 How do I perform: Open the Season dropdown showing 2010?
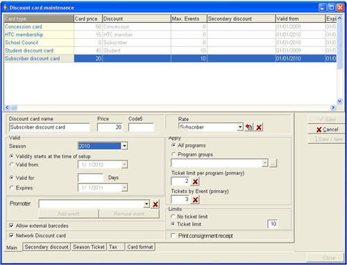pos(124,146)
